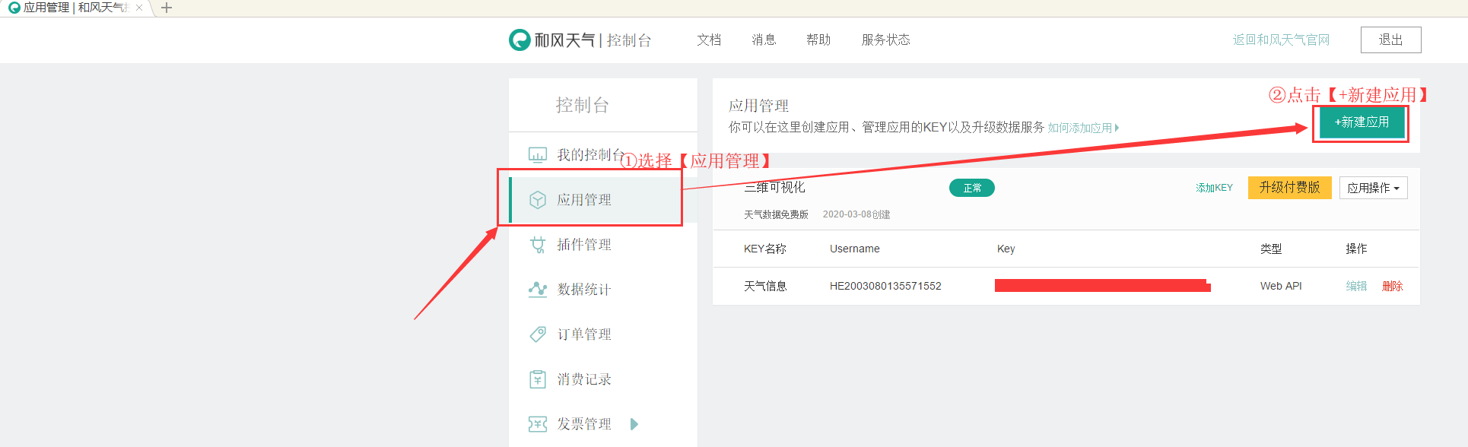Open the 如何添加应用 help link
This screenshot has width=1468, height=447.
1082,128
